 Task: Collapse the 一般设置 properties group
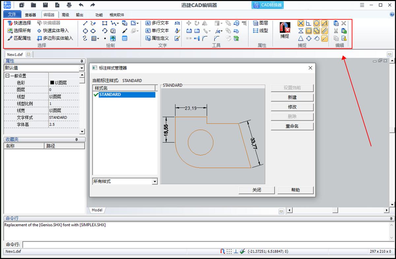(x=7, y=76)
